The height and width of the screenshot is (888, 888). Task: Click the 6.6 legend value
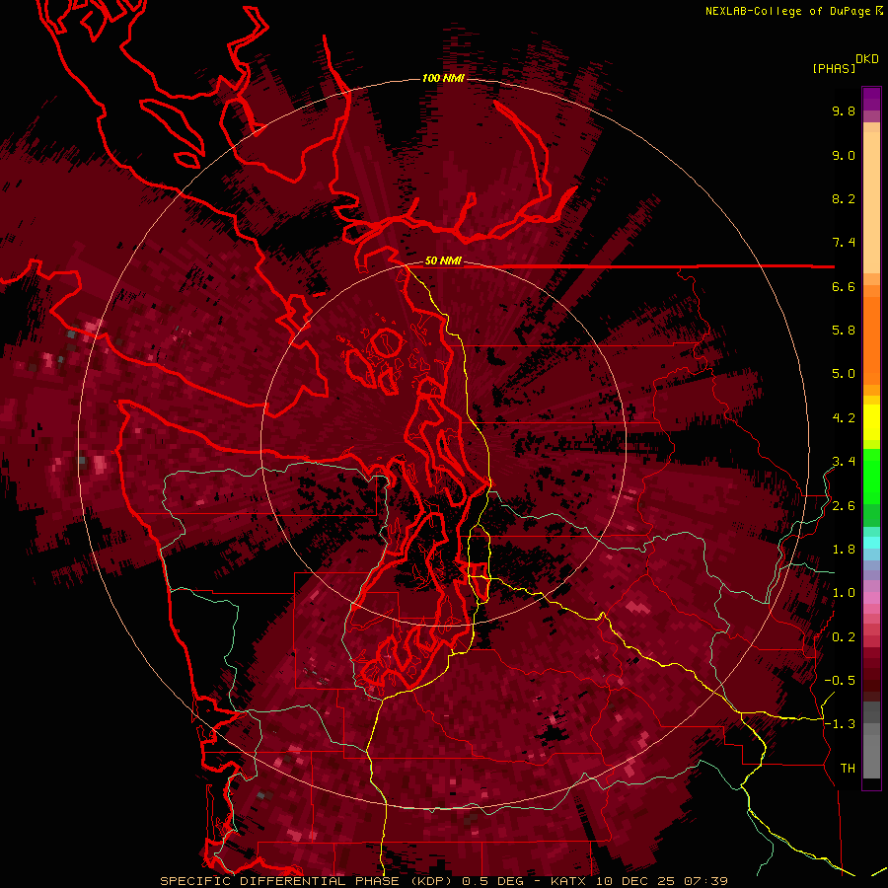[844, 286]
